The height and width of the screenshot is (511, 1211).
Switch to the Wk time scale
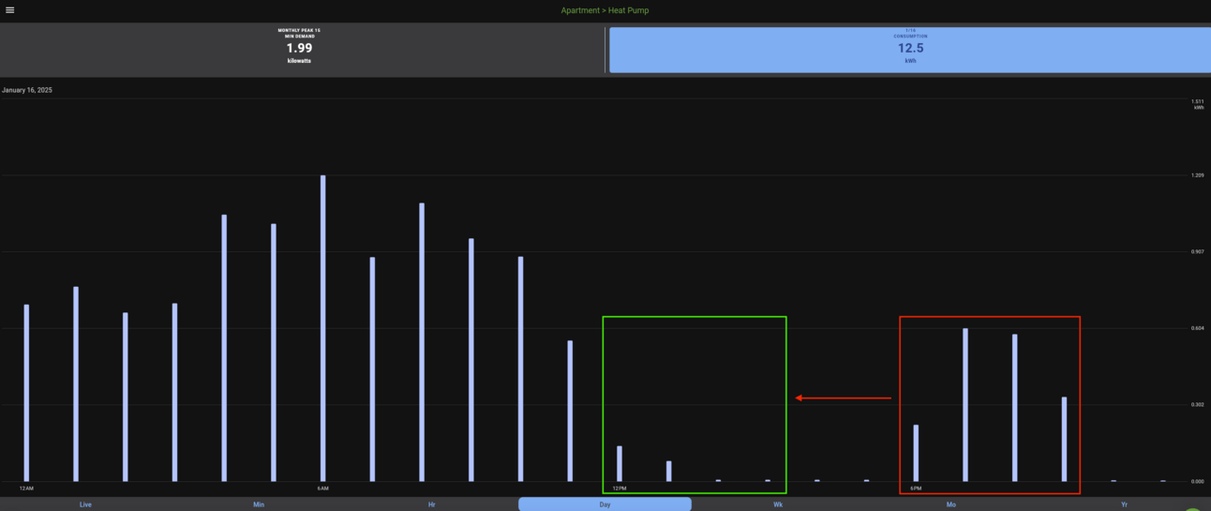[778, 504]
